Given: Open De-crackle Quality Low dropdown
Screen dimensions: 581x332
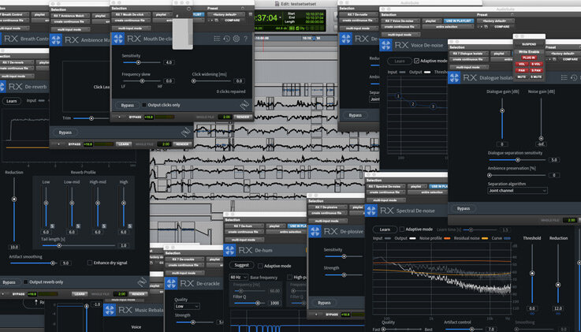Looking at the screenshot, I should (187, 307).
